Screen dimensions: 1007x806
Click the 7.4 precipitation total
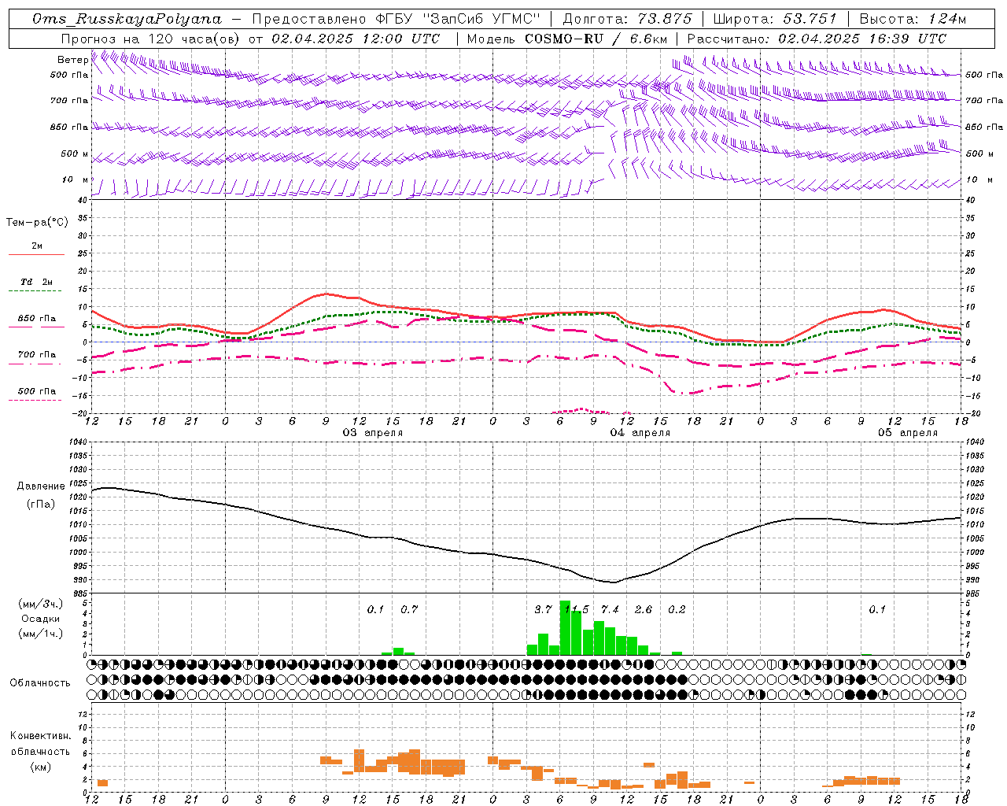[610, 610]
